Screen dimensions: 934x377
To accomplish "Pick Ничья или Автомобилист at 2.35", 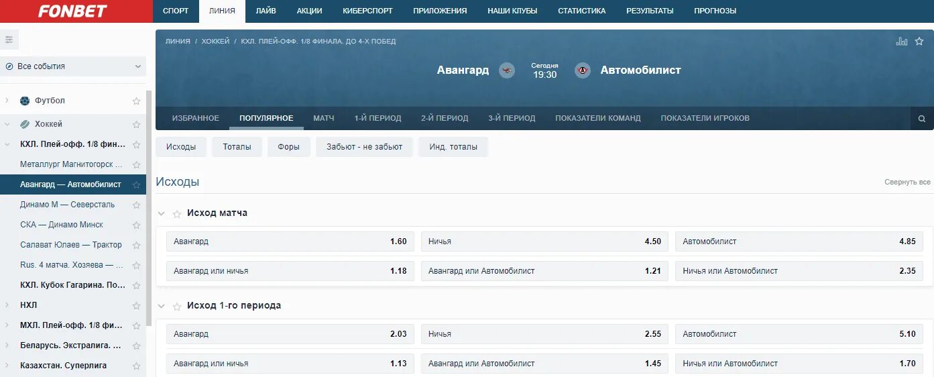I will tap(799, 271).
